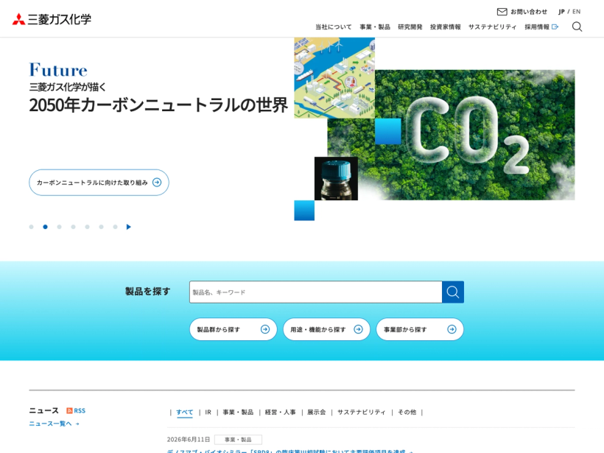Screen dimensions: 604x453
Task: Switch language to EN
Action: pyautogui.click(x=576, y=12)
